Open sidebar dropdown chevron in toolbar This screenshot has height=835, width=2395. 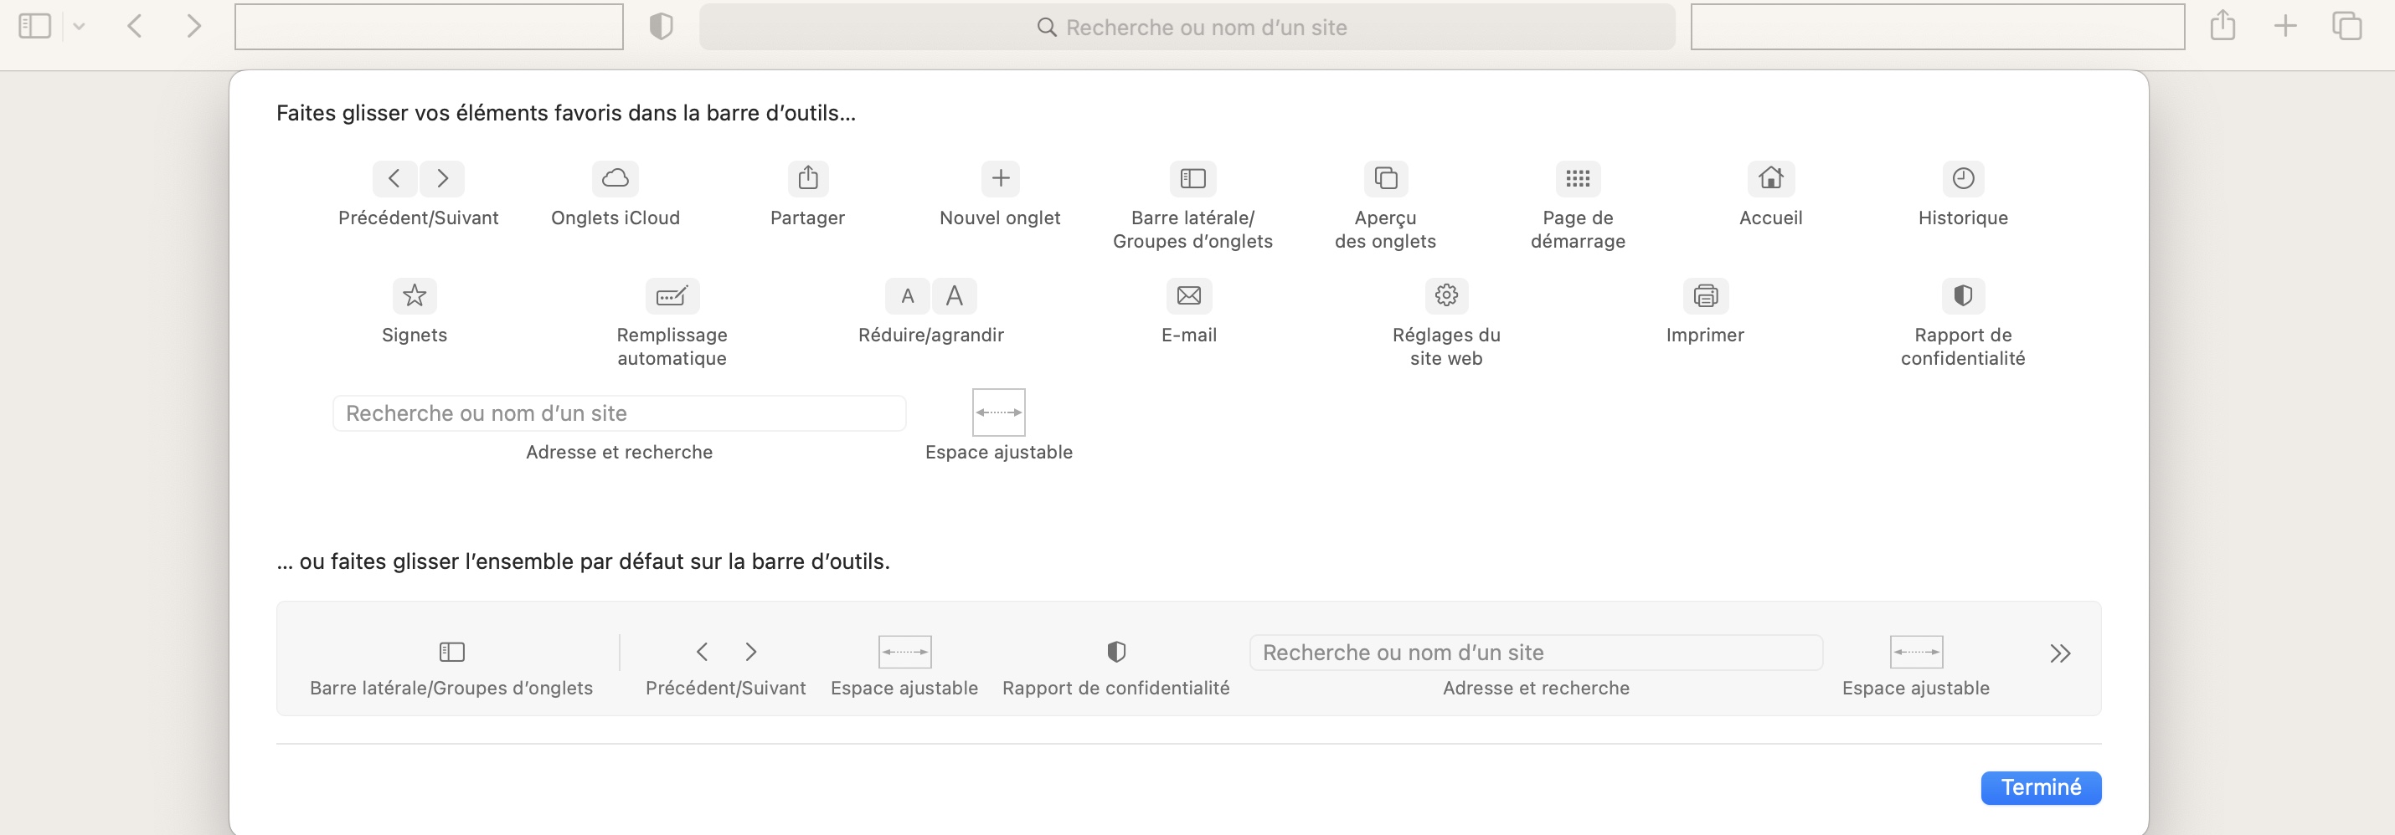click(x=79, y=27)
